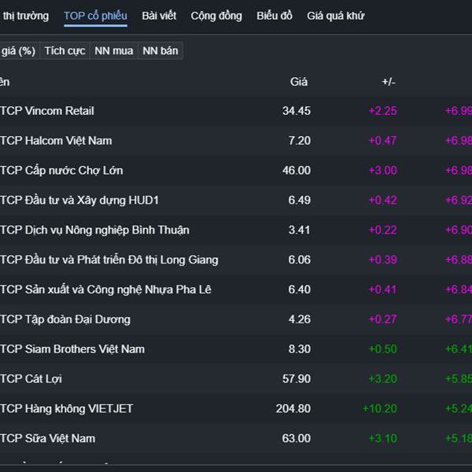Filter by NN mua button
472x472 pixels.
[113, 50]
